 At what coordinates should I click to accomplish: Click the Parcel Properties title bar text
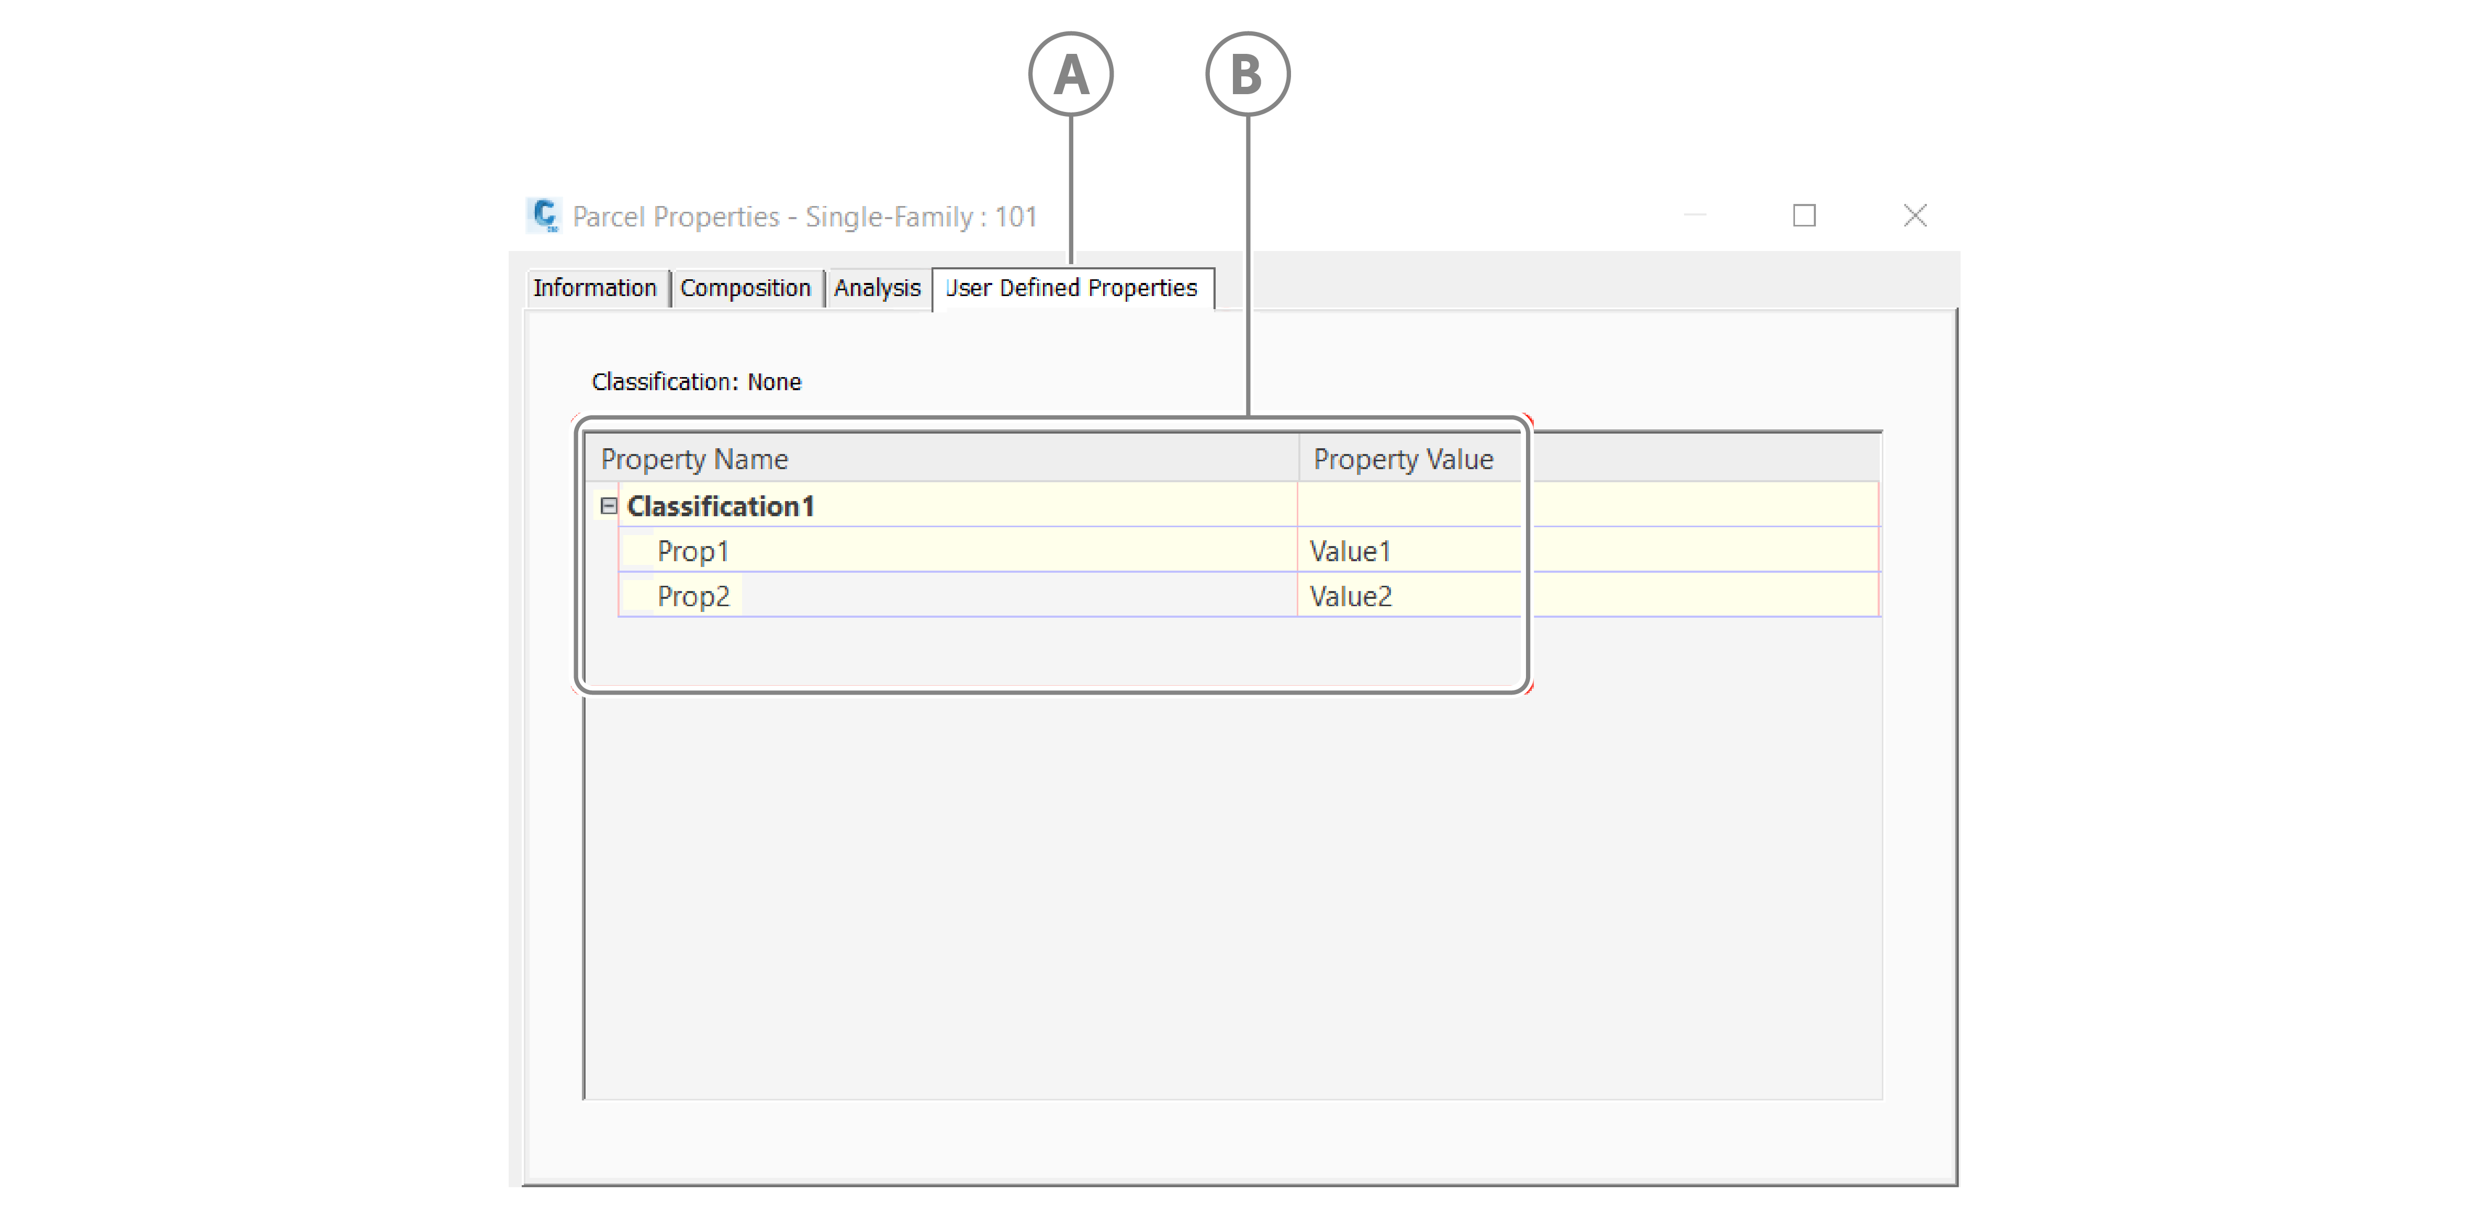click(804, 217)
